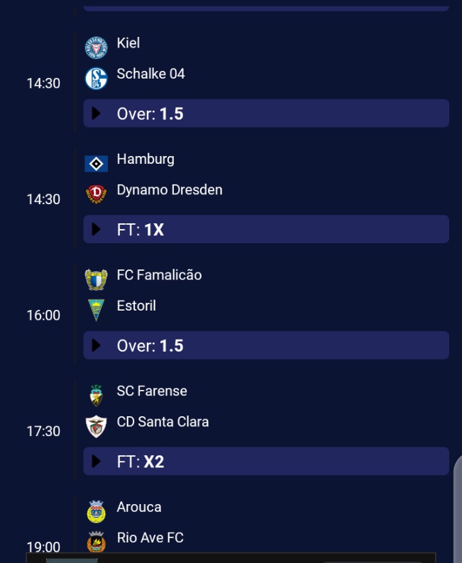Click the Hamburg diamond logo
Image resolution: width=462 pixels, height=563 pixels.
96,164
